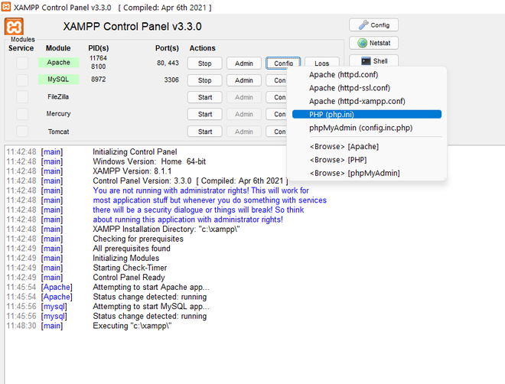Click log line 'Control Panel Ready'

coord(129,277)
